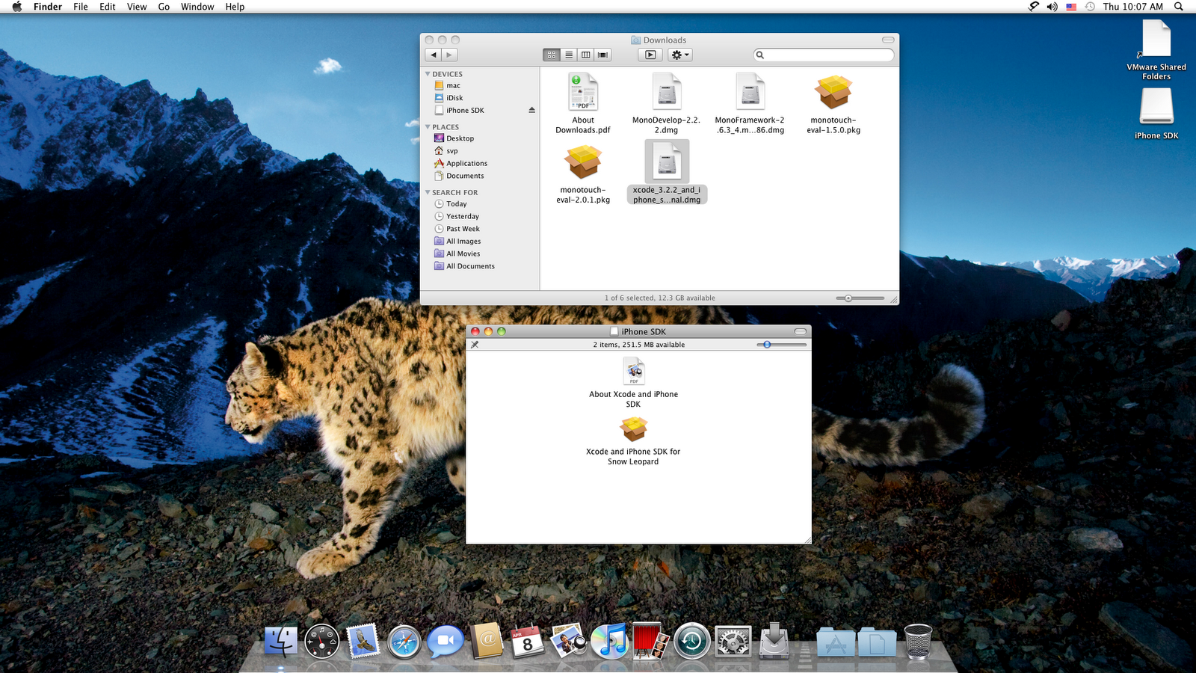1196x673 pixels.
Task: Select Xcode and iPhone SDK installer package
Action: click(x=634, y=428)
